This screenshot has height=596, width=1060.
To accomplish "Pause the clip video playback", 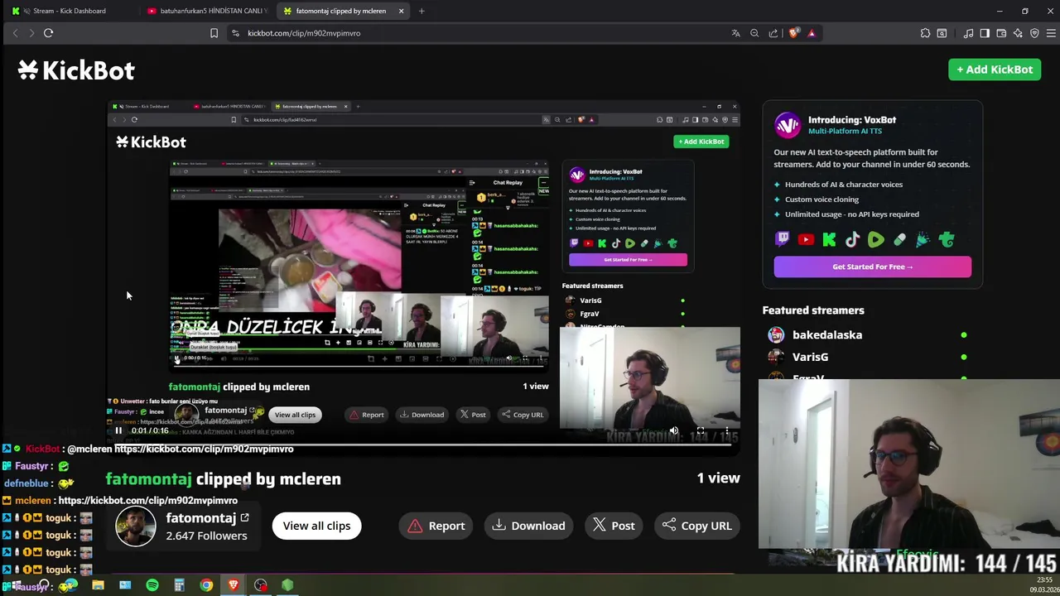I will click(x=118, y=430).
